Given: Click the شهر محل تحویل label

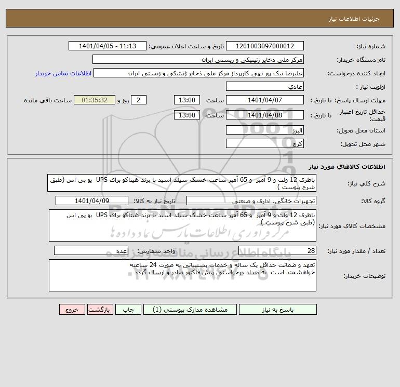Looking at the screenshot, I should click(x=363, y=144).
